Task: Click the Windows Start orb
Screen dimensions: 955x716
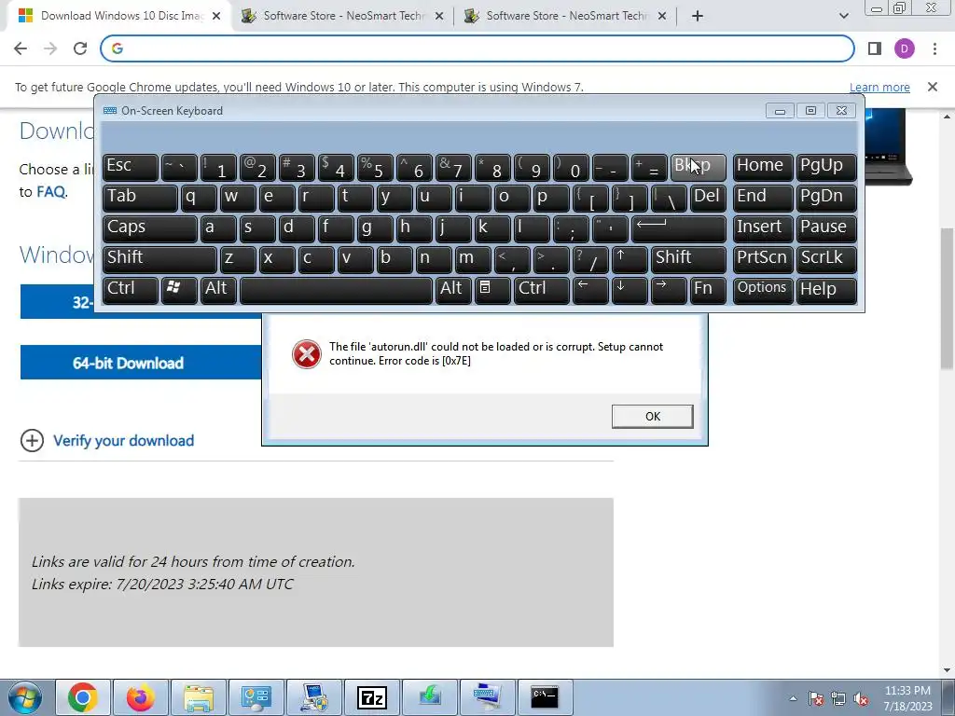Action: coord(25,697)
